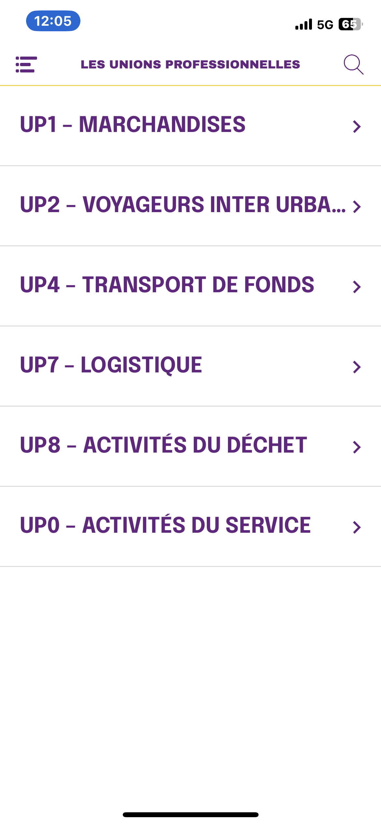
Task: Expand the UP2 – Voyageurs chevron
Action: point(357,207)
